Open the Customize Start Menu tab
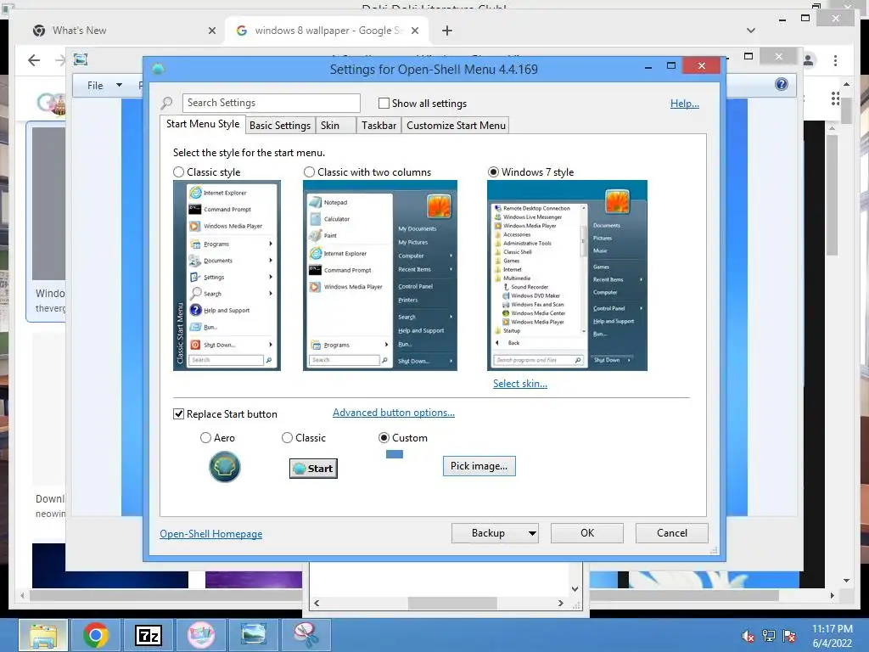 tap(456, 126)
